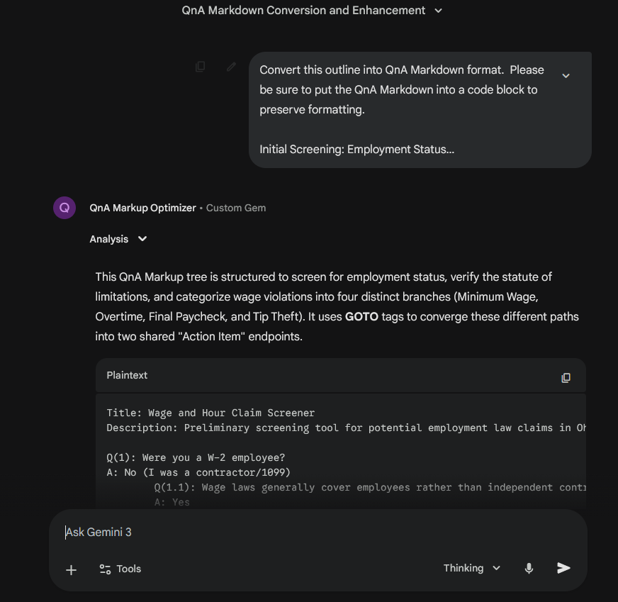Click the QnA Markup Optimizer gem avatar
The height and width of the screenshot is (602, 618).
(63, 207)
